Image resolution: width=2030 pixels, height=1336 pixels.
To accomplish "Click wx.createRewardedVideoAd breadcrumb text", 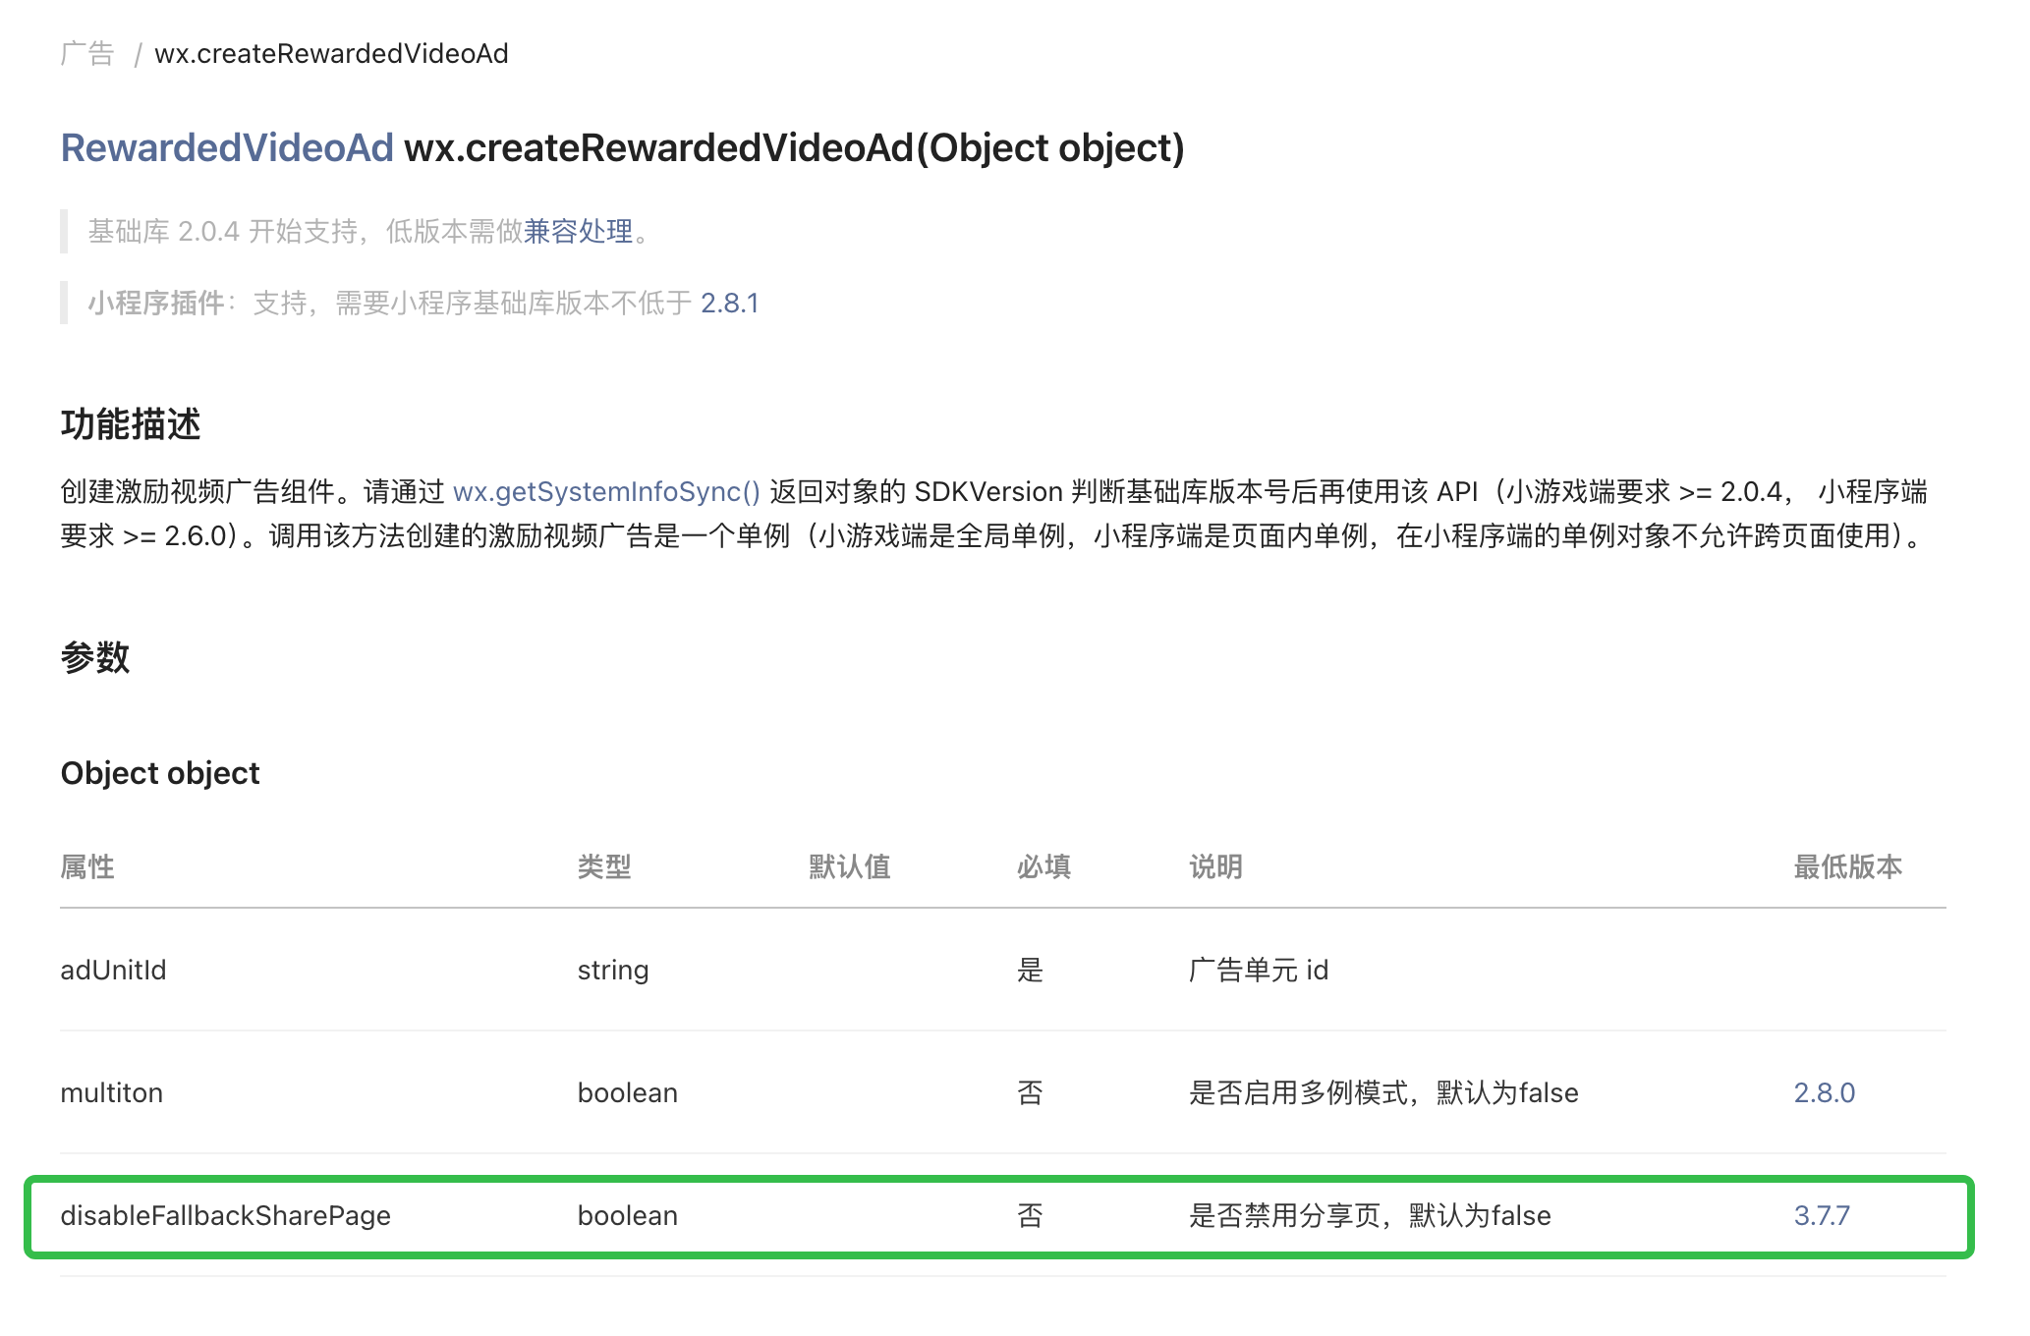I will pyautogui.click(x=331, y=53).
